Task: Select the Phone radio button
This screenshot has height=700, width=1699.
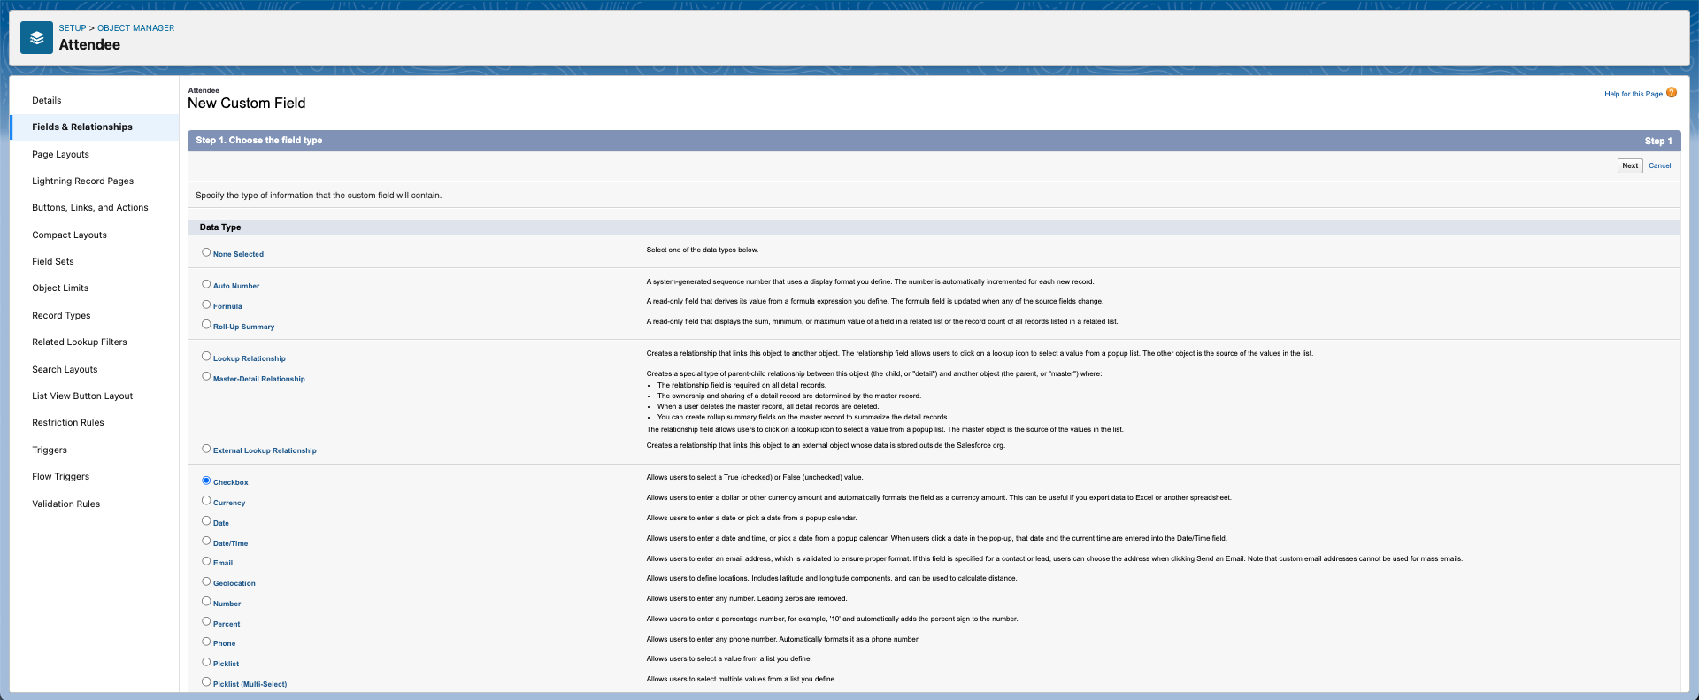Action: point(206,642)
